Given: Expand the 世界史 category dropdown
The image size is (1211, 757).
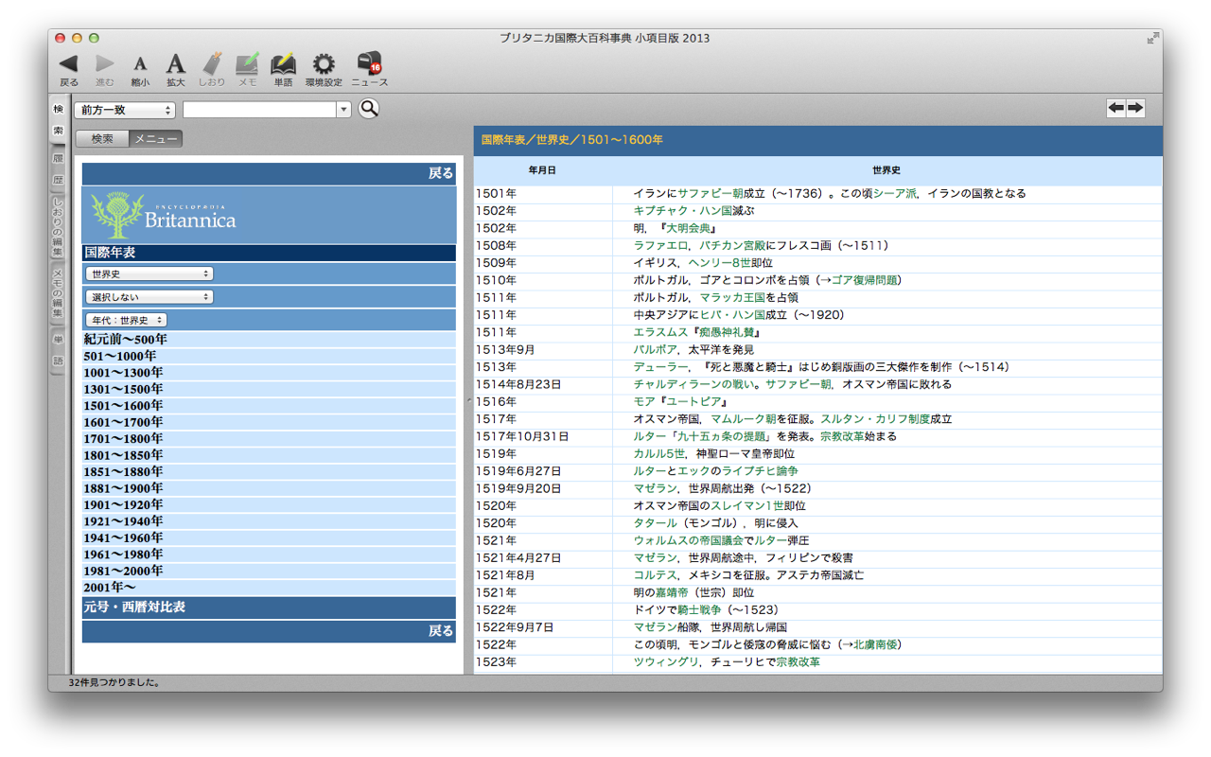Looking at the screenshot, I should coord(149,273).
